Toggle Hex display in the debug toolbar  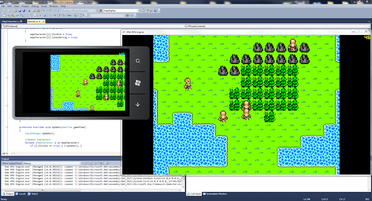pyautogui.click(x=69, y=15)
